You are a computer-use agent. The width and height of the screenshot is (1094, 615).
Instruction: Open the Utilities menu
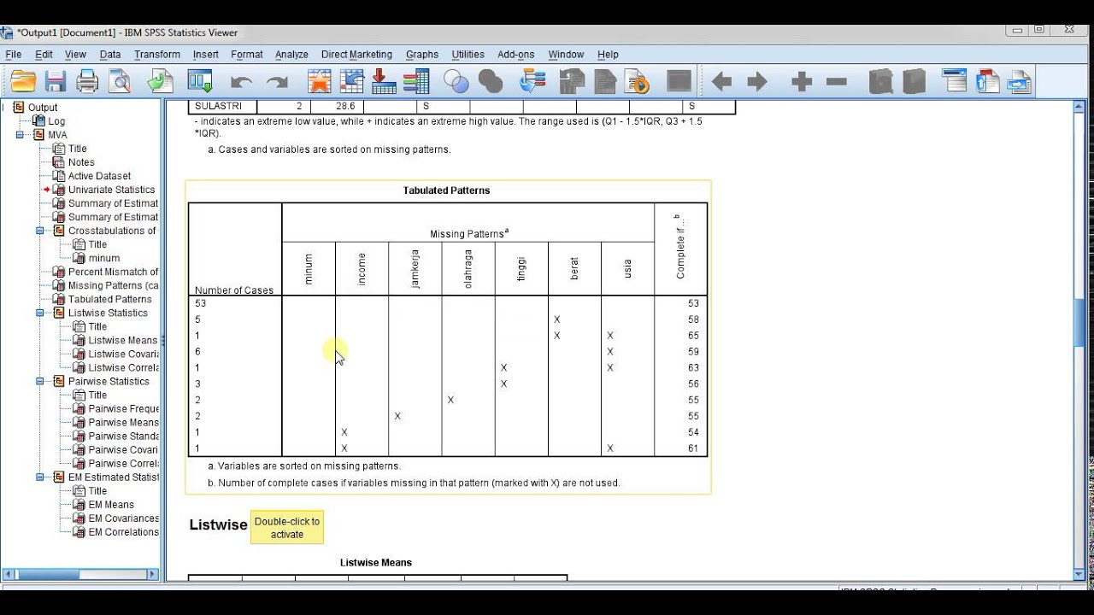[468, 55]
